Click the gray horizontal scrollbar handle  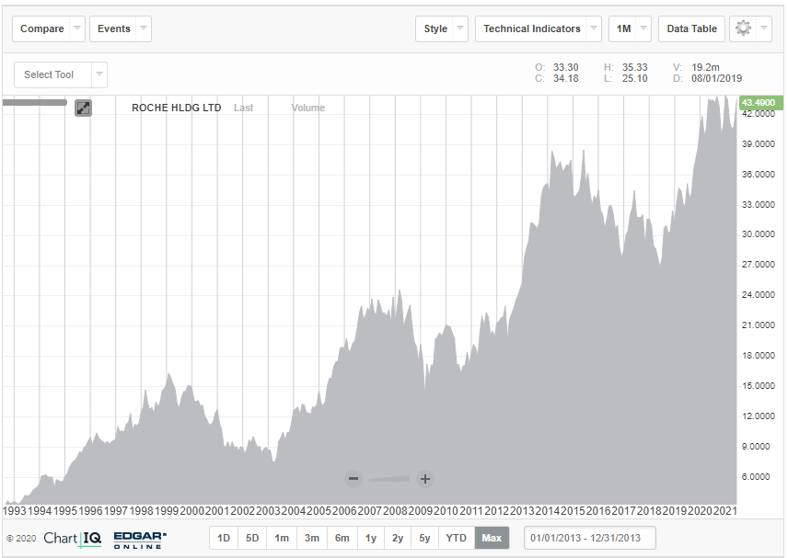[x=34, y=102]
